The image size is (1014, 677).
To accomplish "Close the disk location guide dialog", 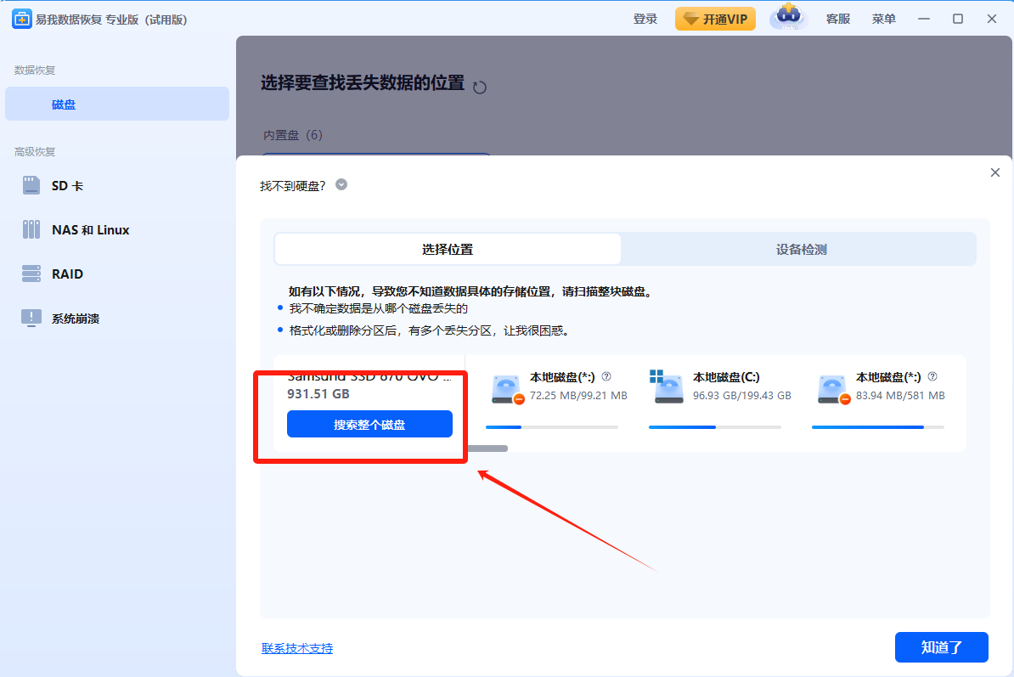I will 995,172.
